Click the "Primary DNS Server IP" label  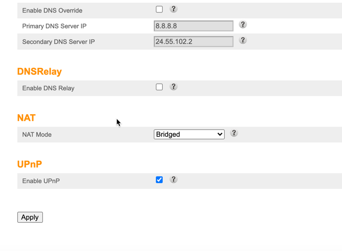pos(54,26)
